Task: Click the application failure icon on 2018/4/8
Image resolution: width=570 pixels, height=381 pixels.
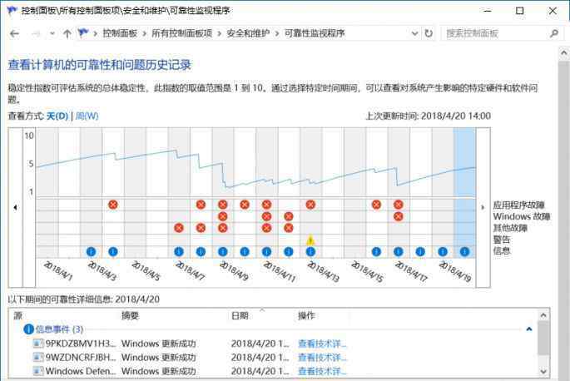Action: click(x=201, y=205)
